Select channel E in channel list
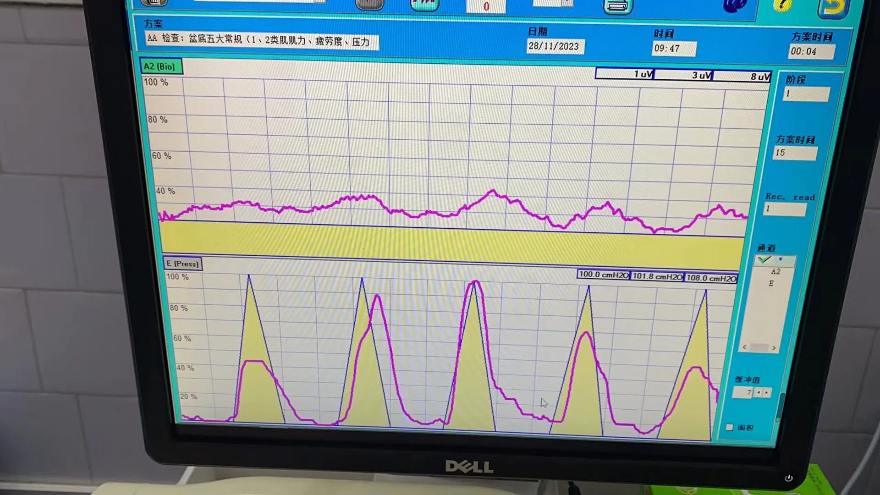This screenshot has width=880, height=495. [x=771, y=284]
